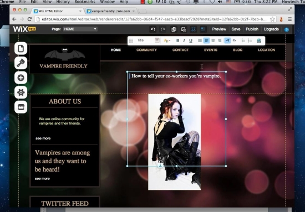Viewport: 305px width, 212px height.
Task: Open the text style dropdown showing Title
Action: (x=148, y=40)
